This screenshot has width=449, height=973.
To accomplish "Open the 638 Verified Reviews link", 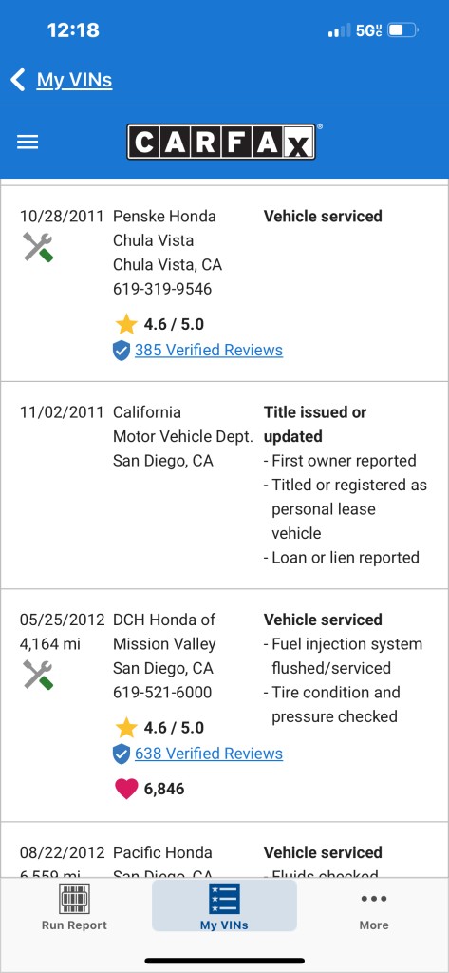I will point(209,754).
